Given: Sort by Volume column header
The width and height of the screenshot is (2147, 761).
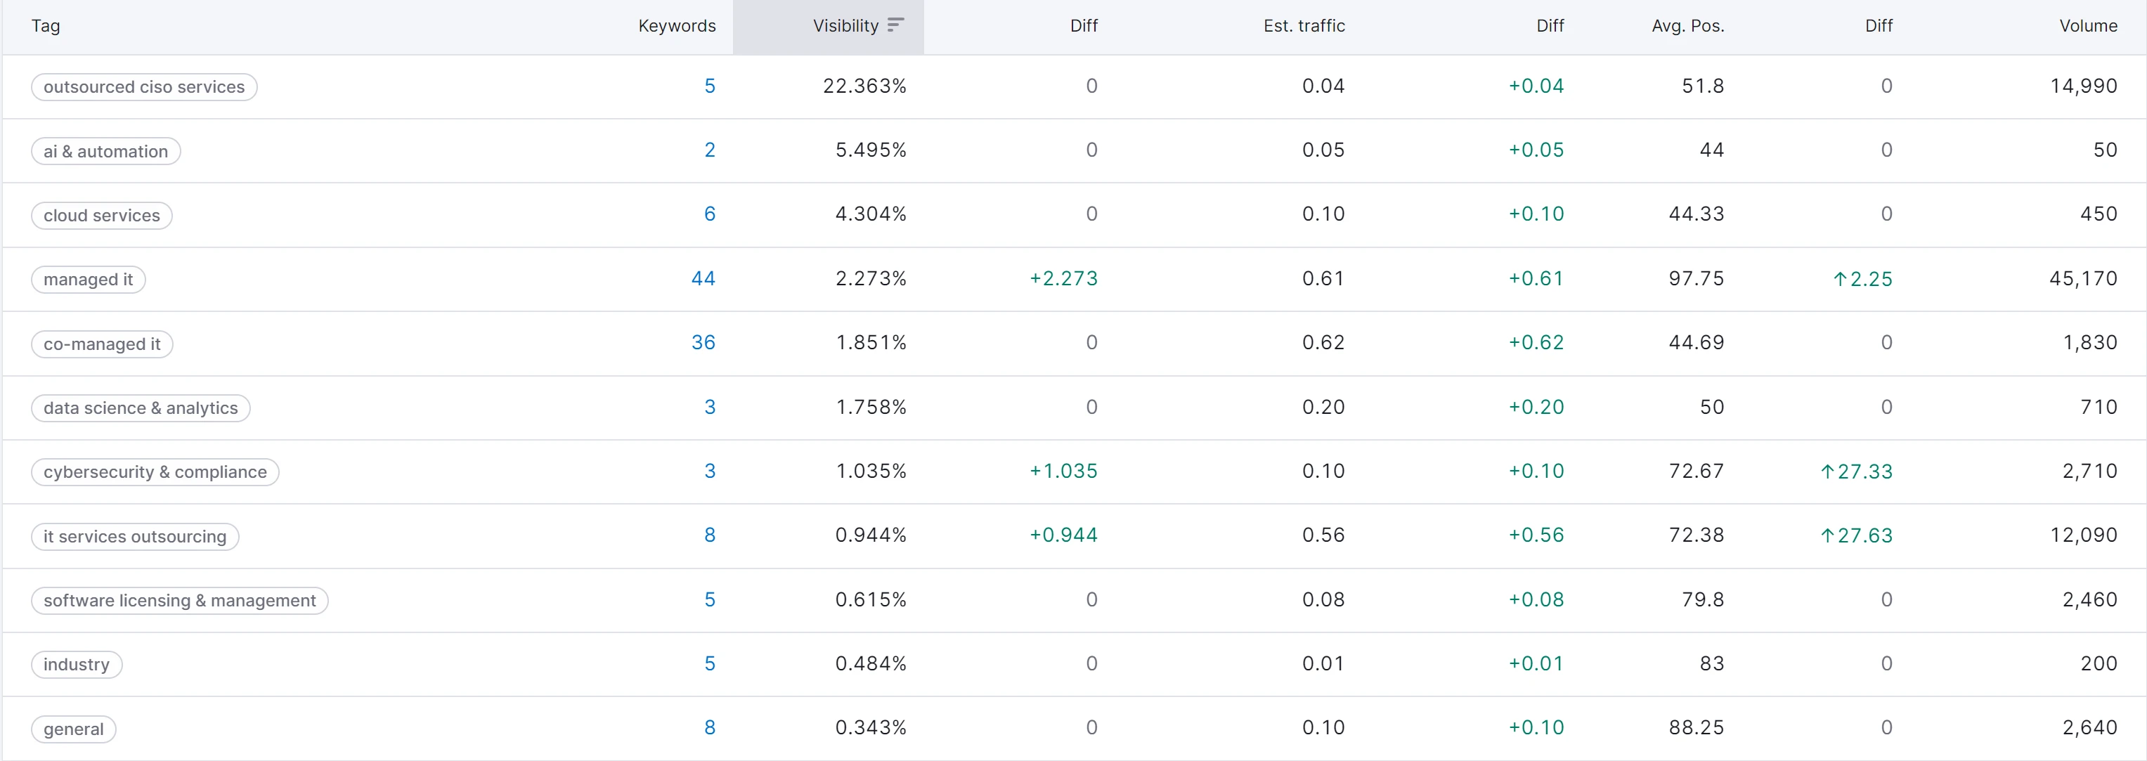Looking at the screenshot, I should point(2088,26).
